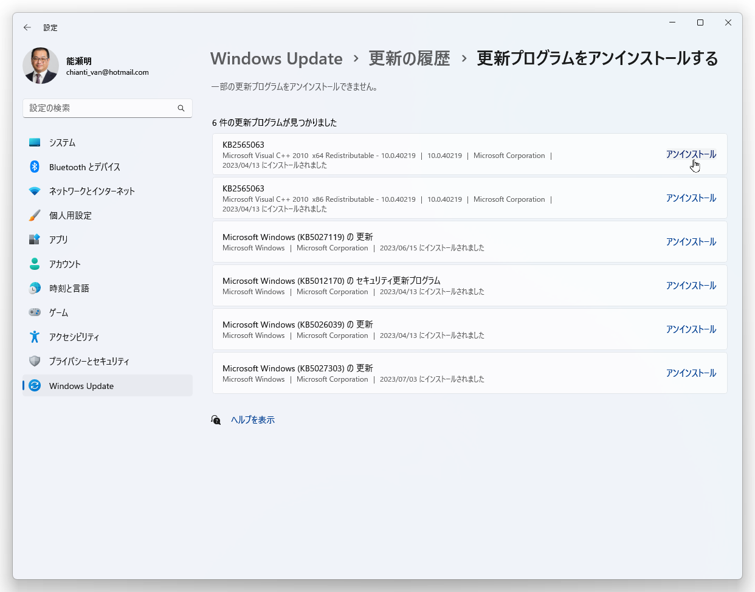Viewport: 755px width, 592px height.
Task: Click the account email chianti_van@hotmail.com
Action: pos(108,72)
